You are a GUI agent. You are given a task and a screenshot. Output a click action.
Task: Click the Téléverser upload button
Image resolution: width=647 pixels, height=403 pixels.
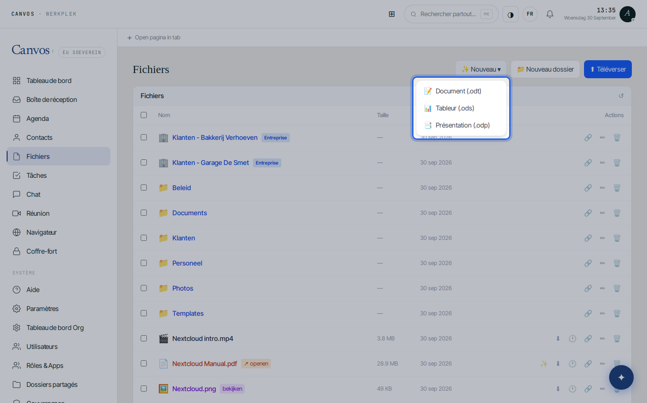(x=608, y=69)
